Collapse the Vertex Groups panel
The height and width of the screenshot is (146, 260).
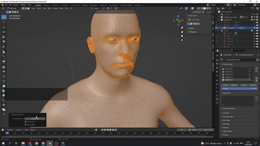tap(227, 64)
